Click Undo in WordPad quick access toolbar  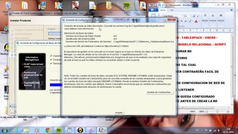point(159,5)
